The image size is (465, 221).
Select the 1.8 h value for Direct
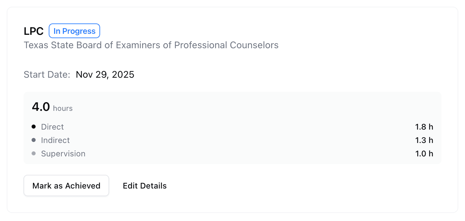tap(424, 127)
